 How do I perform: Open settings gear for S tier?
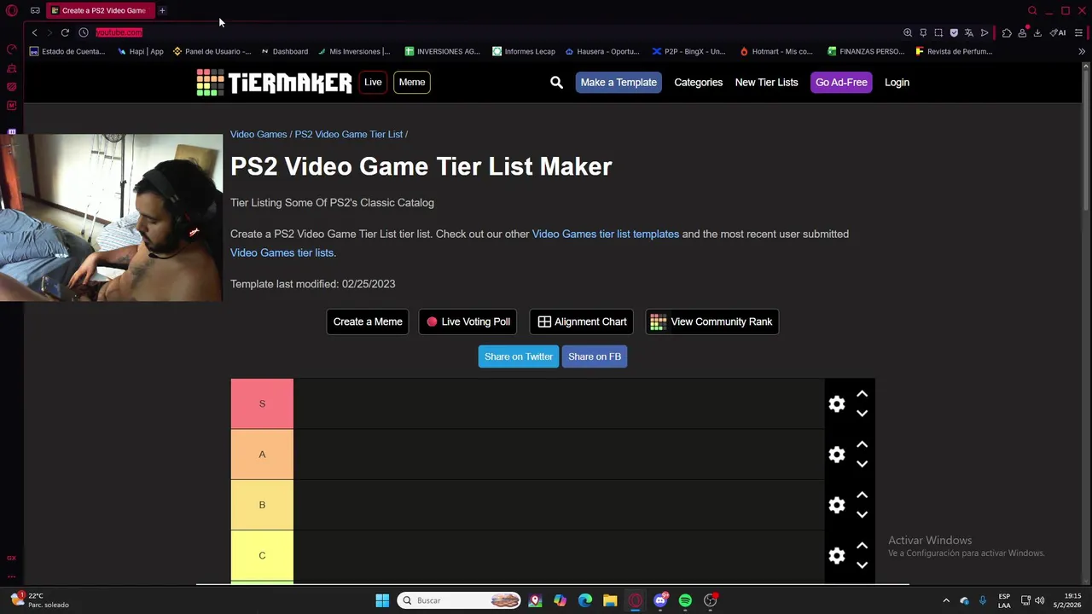[x=837, y=404]
